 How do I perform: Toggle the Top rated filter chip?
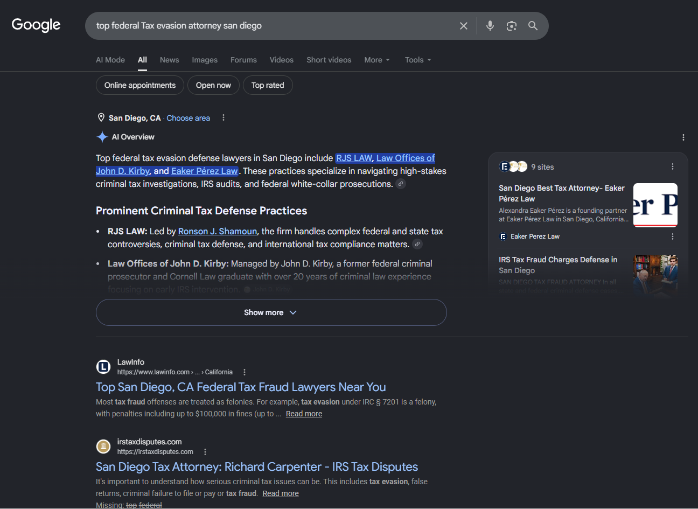coord(268,85)
